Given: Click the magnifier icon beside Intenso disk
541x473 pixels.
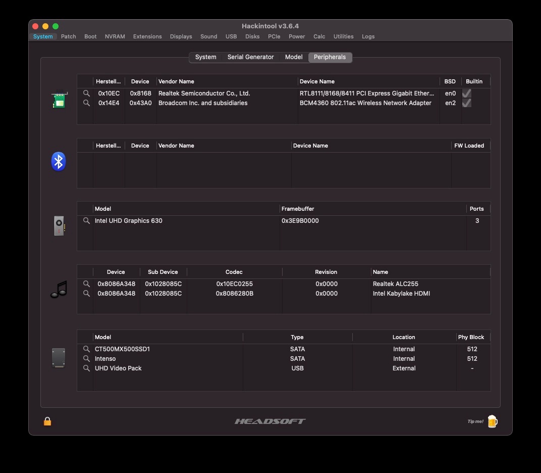Looking at the screenshot, I should click(x=86, y=359).
